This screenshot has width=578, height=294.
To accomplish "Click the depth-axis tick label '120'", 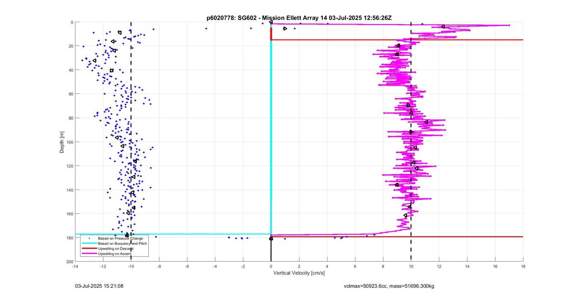I will click(x=69, y=166).
